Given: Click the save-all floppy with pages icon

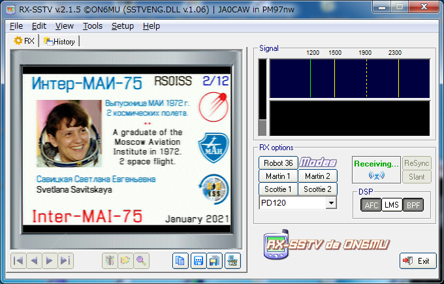Looking at the screenshot, I should coord(215,260).
